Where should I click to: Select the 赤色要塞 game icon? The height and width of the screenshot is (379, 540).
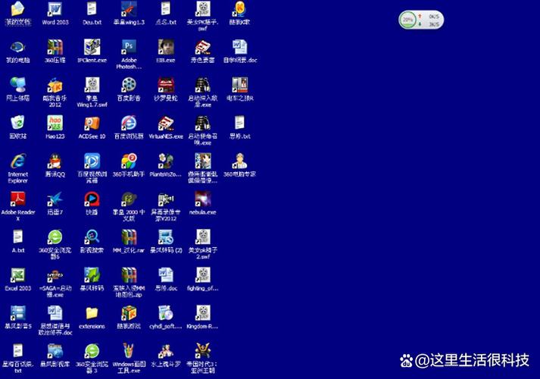click(x=203, y=47)
